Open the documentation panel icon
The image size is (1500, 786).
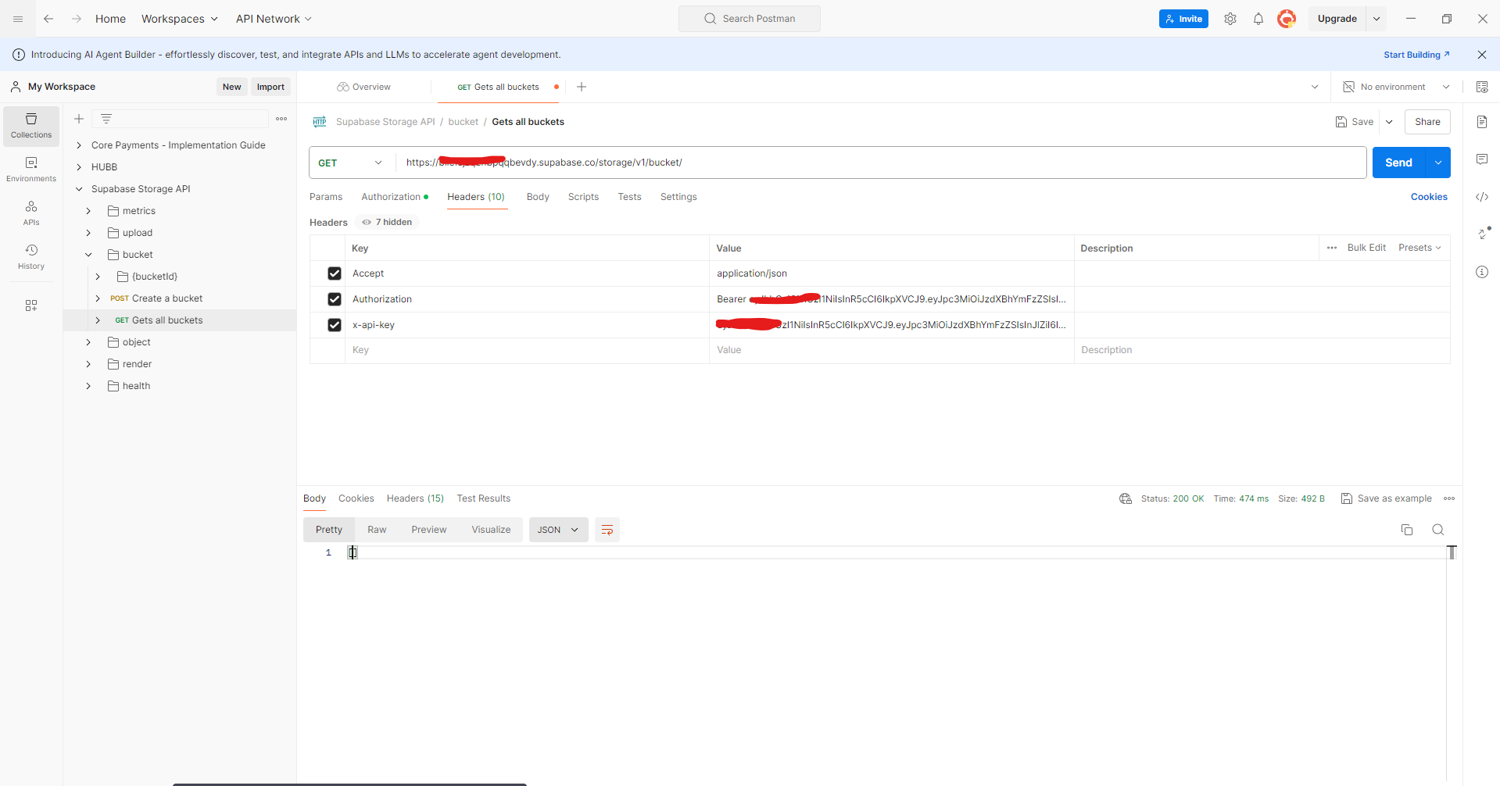(1482, 122)
